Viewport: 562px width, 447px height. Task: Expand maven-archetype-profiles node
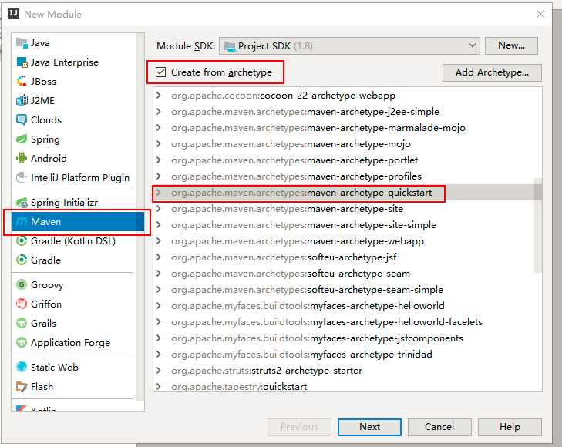point(158,176)
